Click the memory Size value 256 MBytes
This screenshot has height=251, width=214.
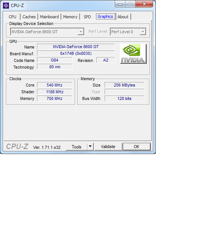pyautogui.click(x=124, y=85)
